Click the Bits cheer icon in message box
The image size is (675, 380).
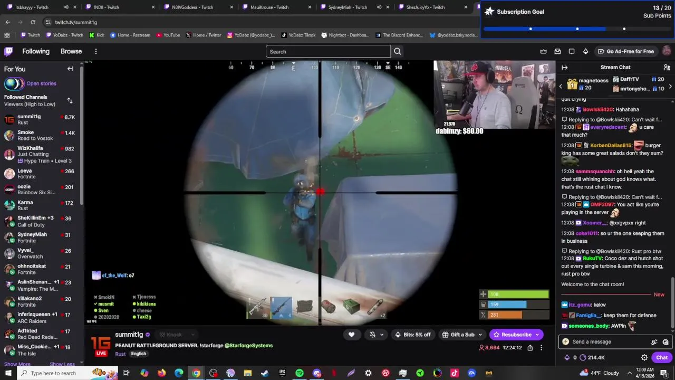click(654, 341)
